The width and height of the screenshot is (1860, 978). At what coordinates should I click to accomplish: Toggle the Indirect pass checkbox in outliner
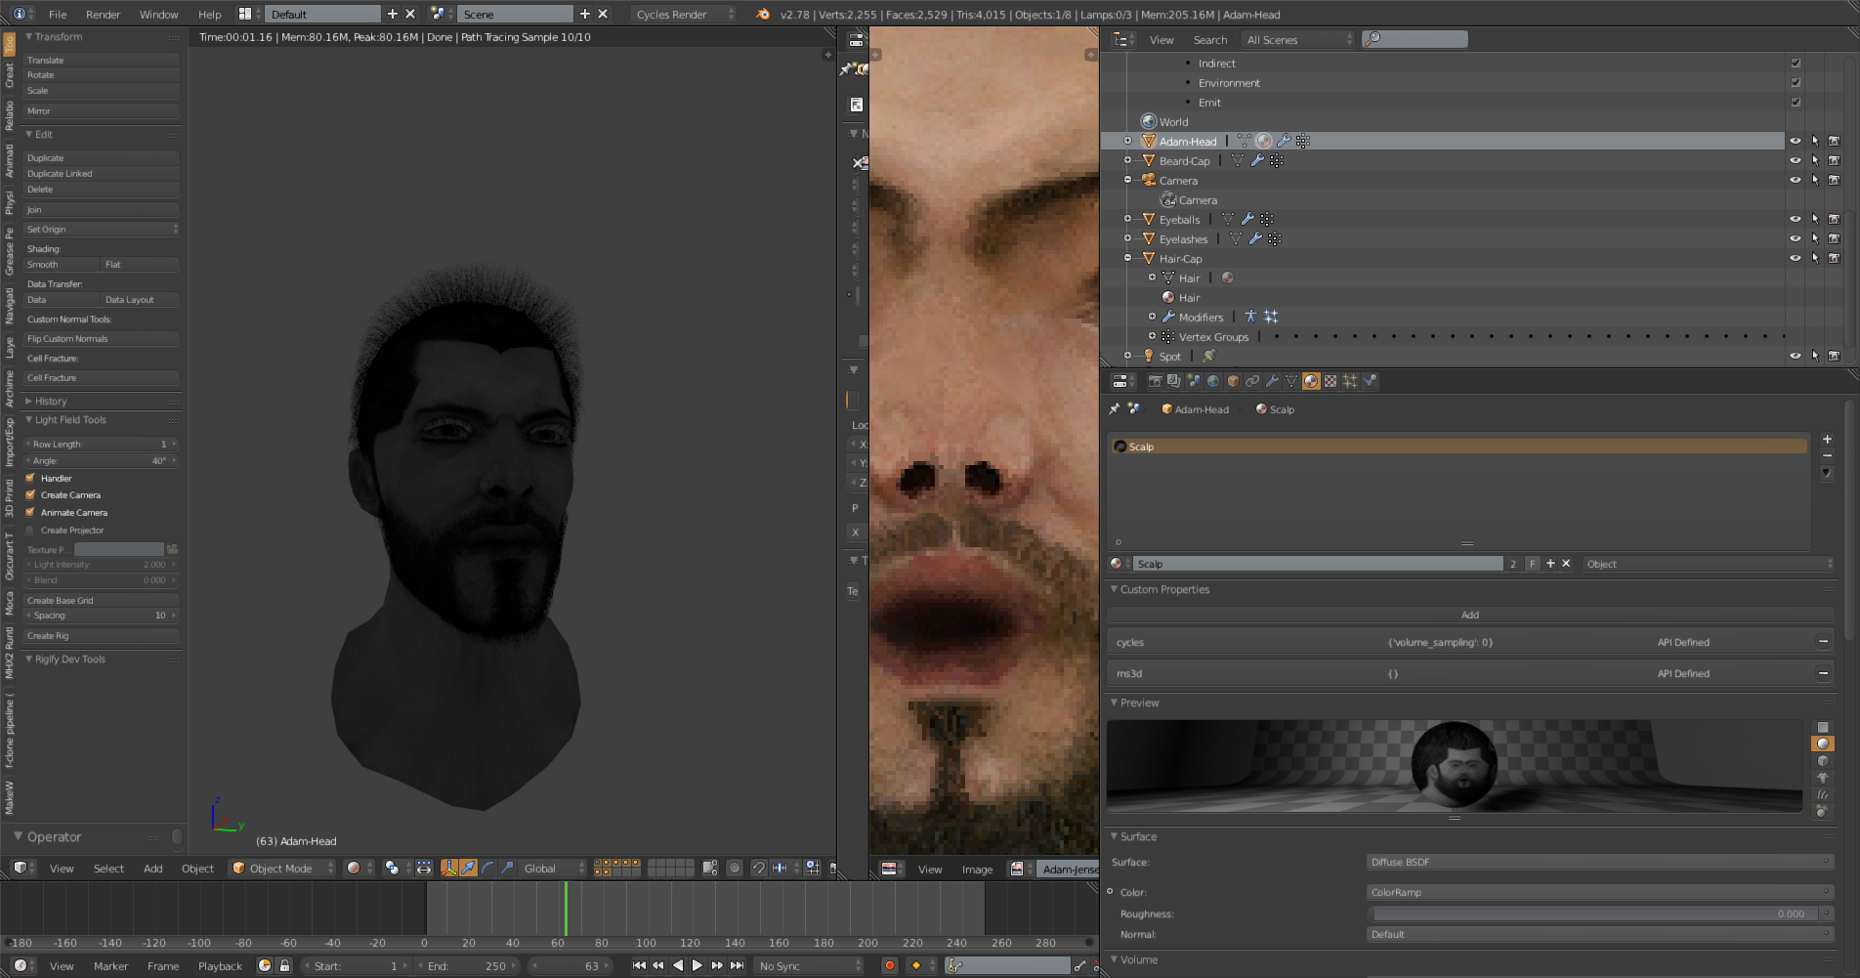click(x=1796, y=63)
